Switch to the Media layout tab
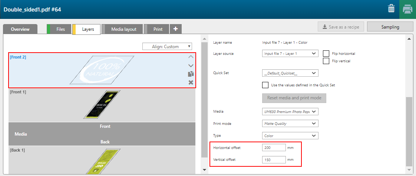 coord(124,29)
